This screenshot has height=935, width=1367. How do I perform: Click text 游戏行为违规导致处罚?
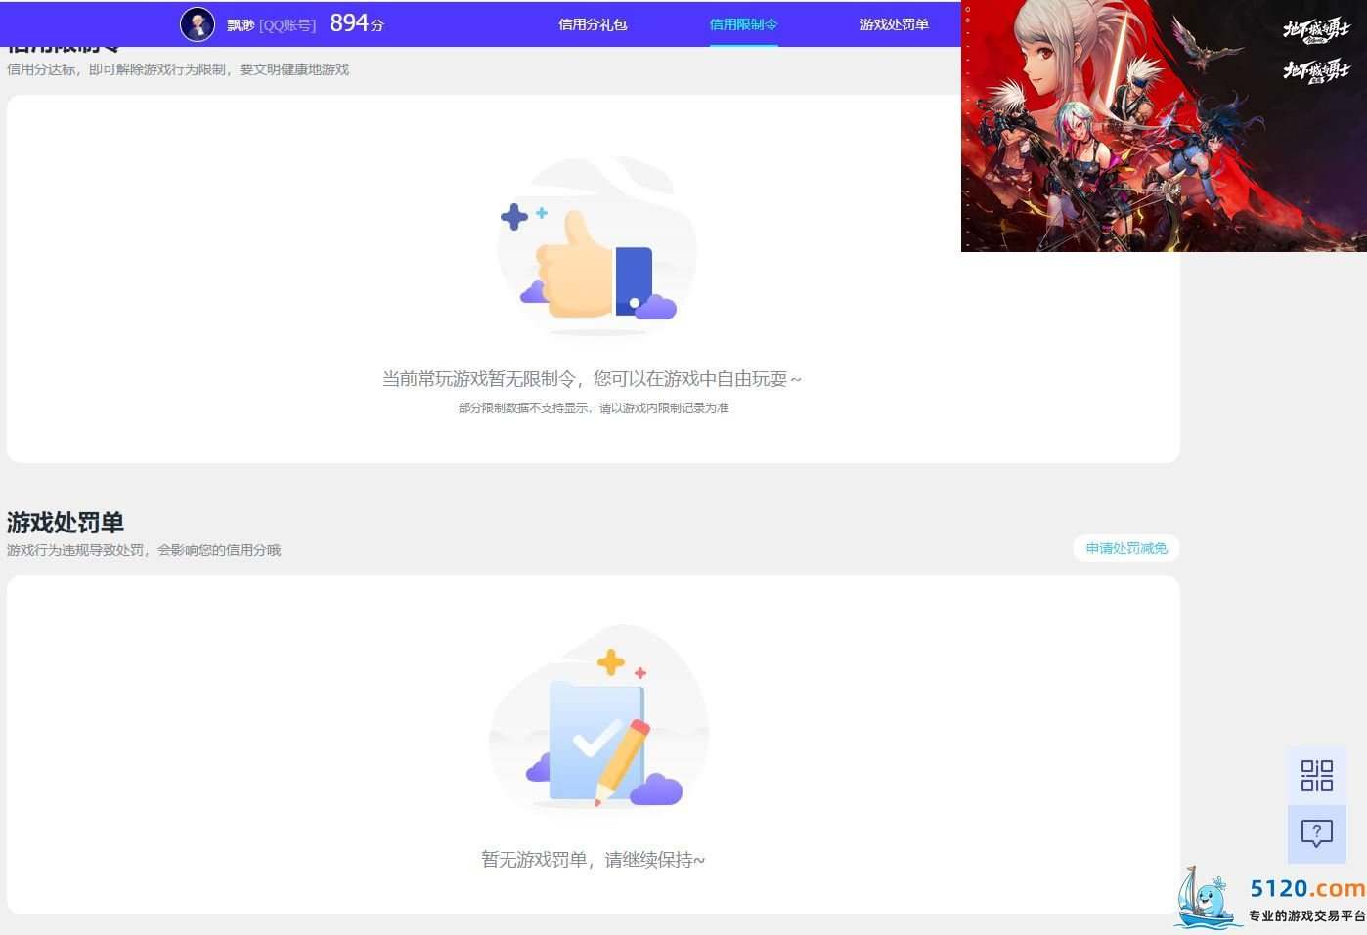point(75,550)
